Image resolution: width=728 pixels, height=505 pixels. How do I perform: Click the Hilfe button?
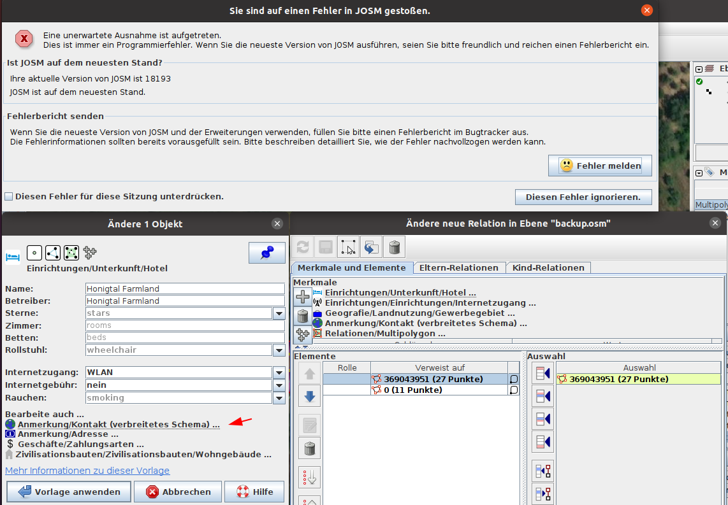tap(254, 492)
